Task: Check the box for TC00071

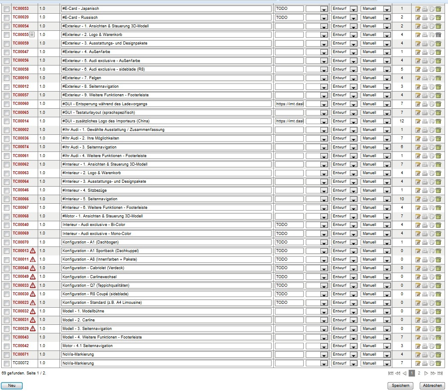Action: tap(6, 355)
